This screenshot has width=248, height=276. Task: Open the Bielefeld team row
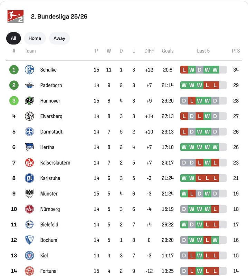124,225
